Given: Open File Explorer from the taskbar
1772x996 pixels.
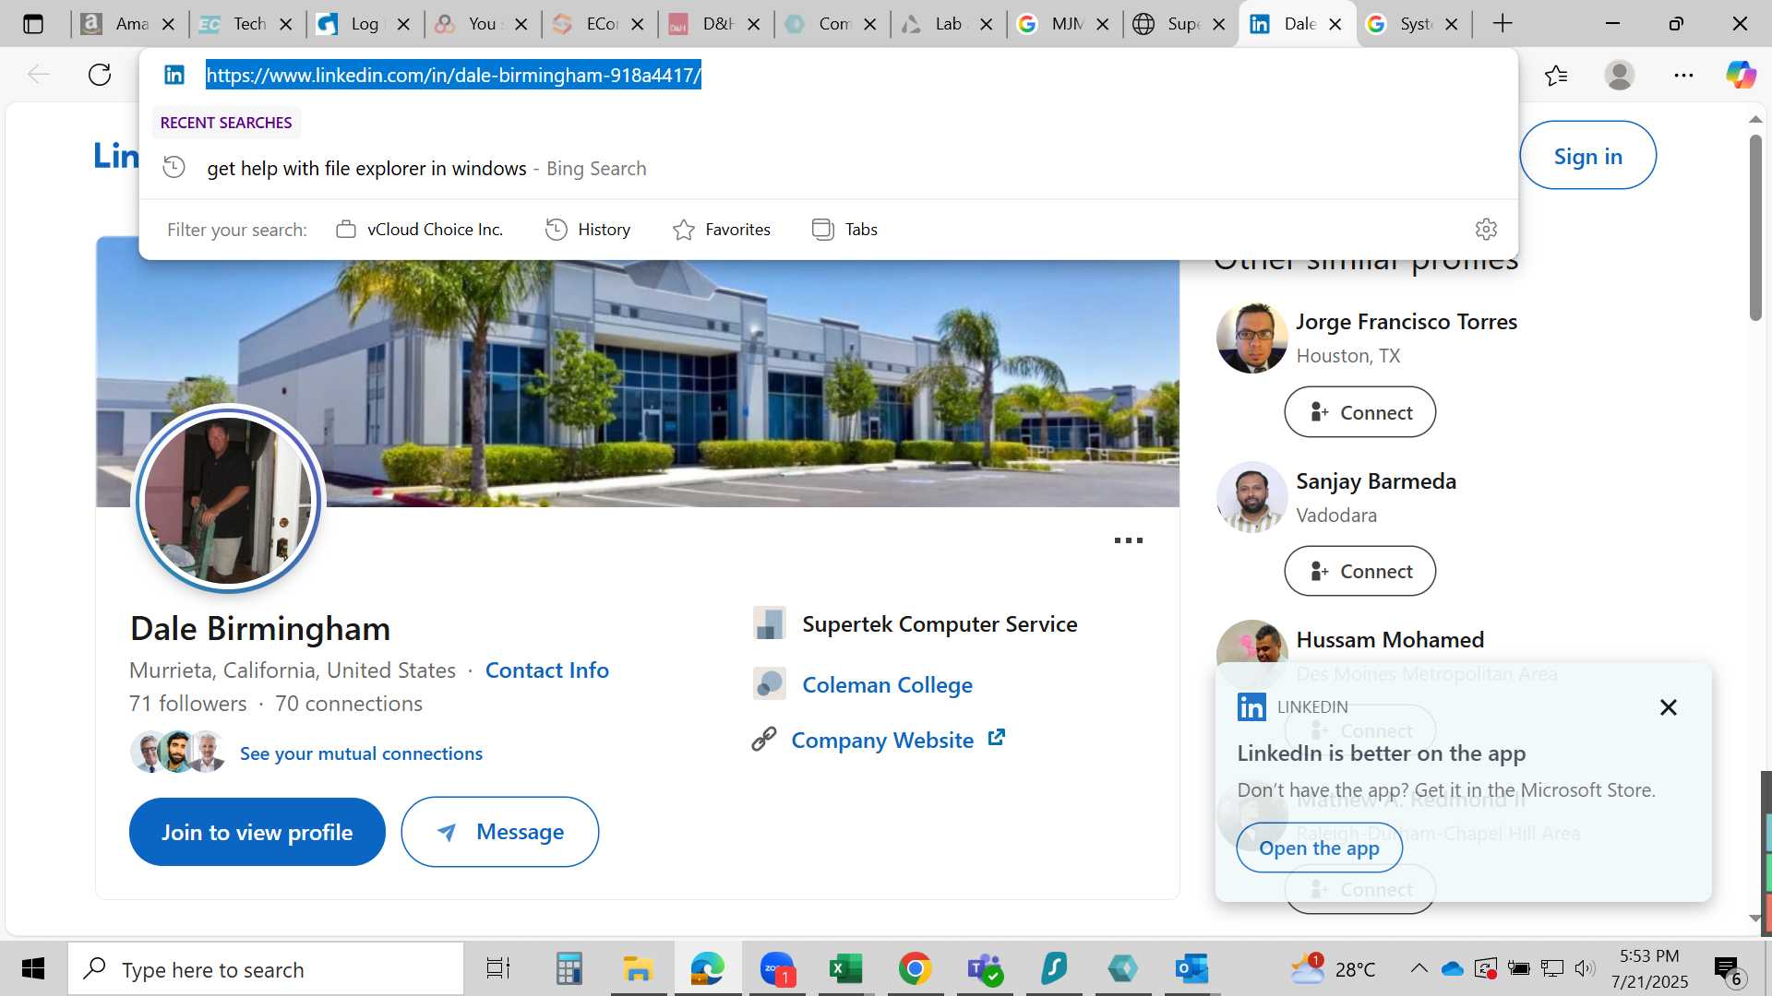Looking at the screenshot, I should [x=638, y=969].
